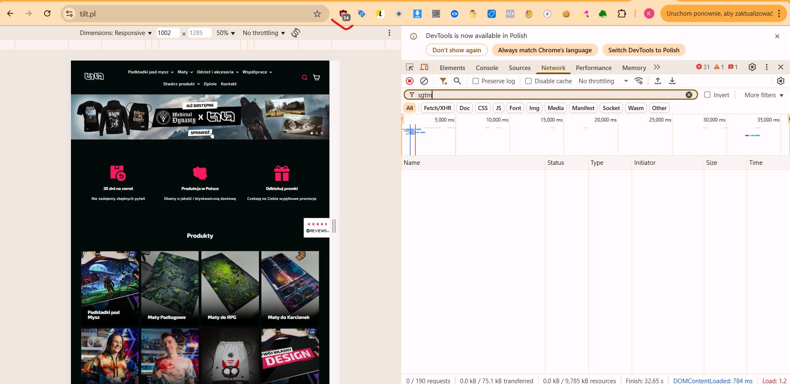Viewport: 790px width, 384px height.
Task: Filter requests by CSS type
Action: [x=482, y=108]
